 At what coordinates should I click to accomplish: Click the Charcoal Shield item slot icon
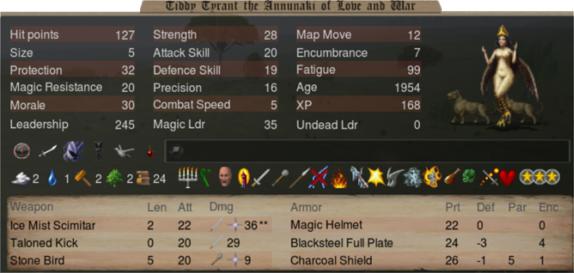pos(22,150)
